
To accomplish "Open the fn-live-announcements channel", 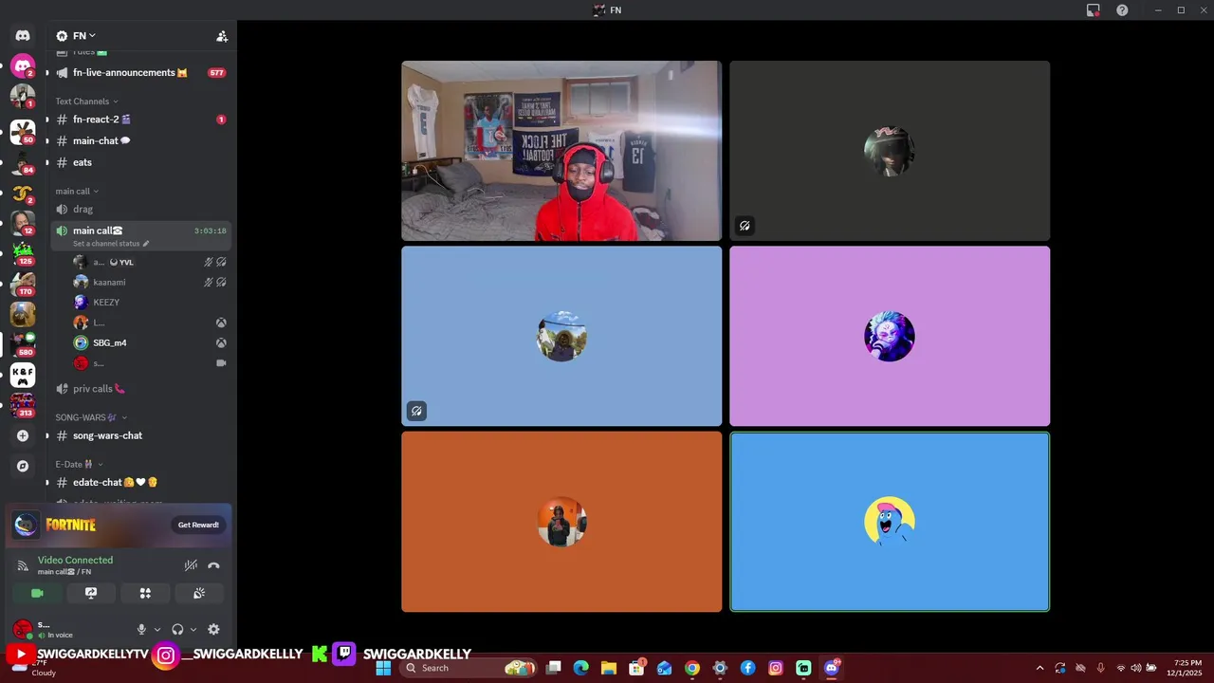I will [x=140, y=73].
